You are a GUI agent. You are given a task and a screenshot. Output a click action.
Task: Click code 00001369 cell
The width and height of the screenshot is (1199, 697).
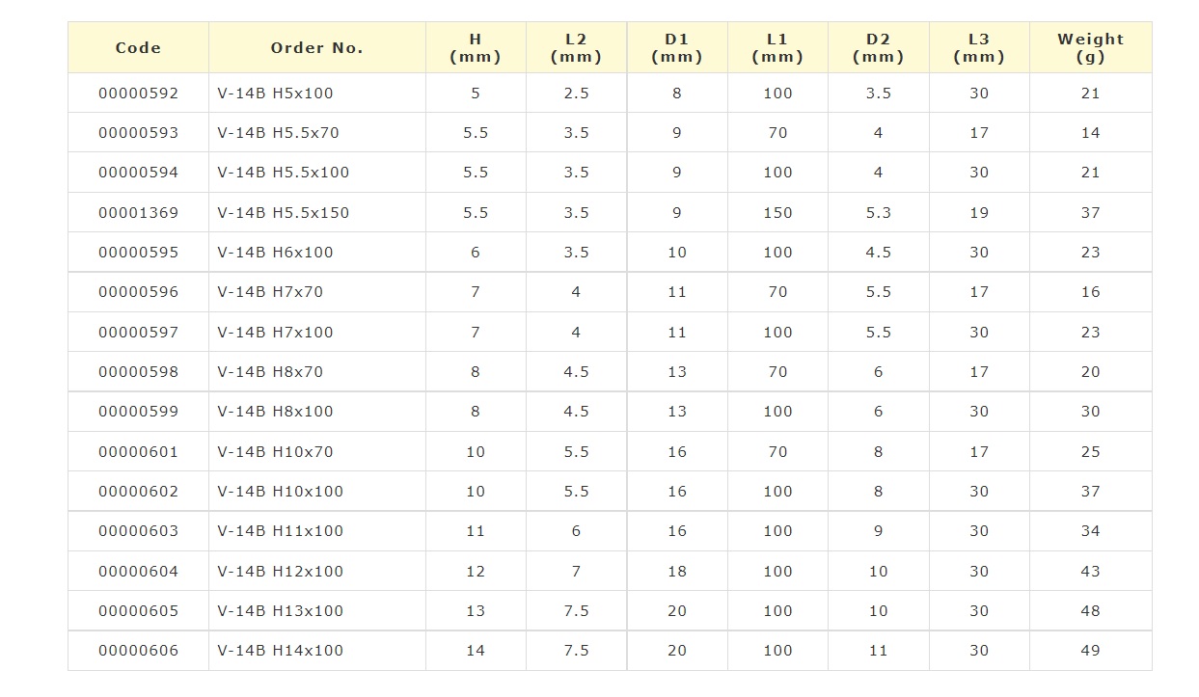coord(138,213)
